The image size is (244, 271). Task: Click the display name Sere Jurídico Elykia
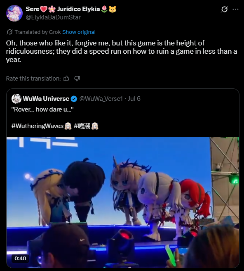(71, 9)
